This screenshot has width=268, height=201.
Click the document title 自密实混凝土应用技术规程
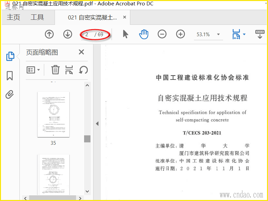(x=203, y=98)
